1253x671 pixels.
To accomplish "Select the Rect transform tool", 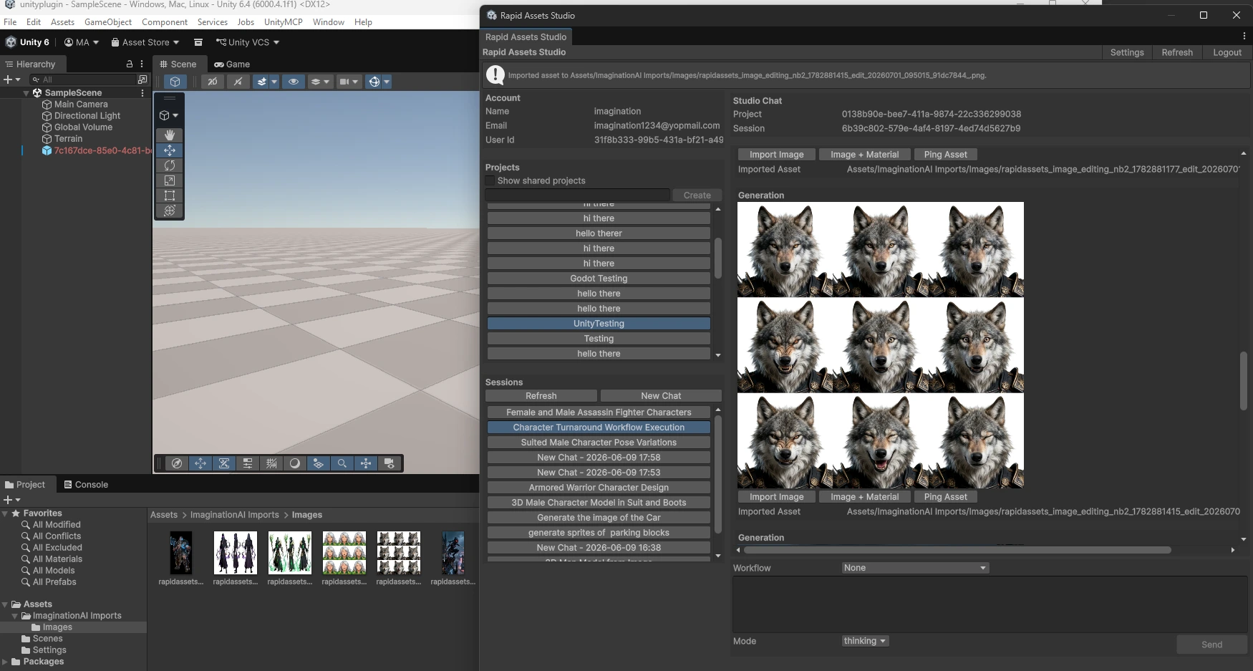I will (170, 195).
